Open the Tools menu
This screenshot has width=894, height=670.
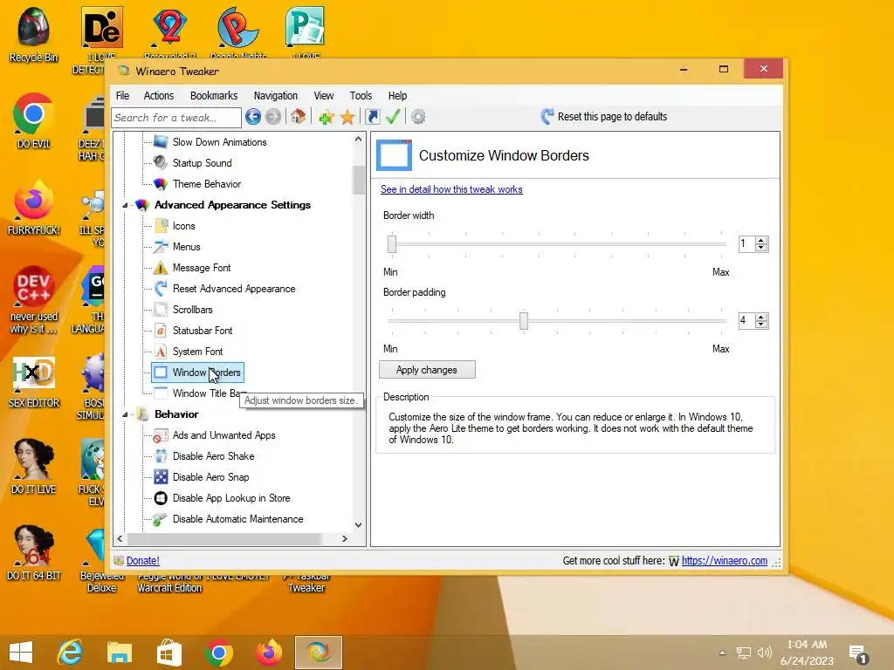click(x=361, y=96)
